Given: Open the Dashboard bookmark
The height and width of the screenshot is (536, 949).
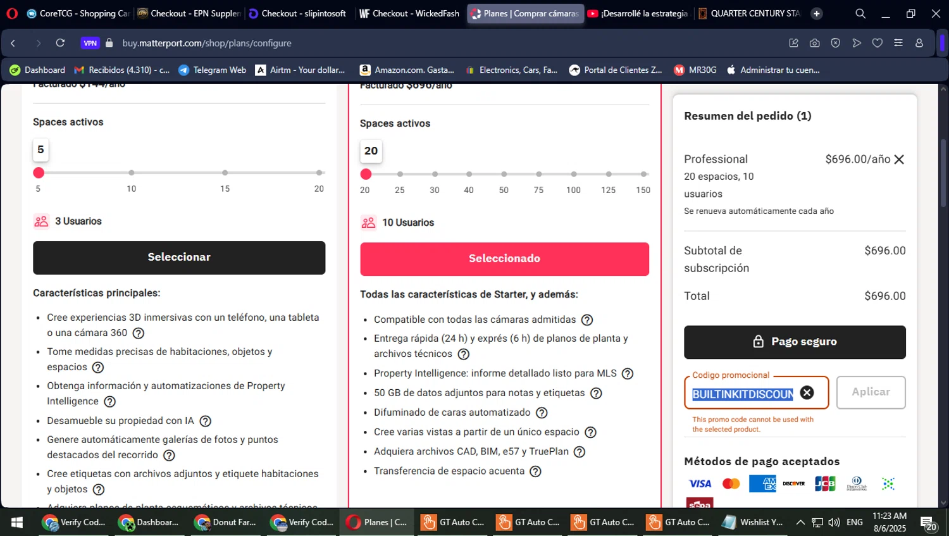Looking at the screenshot, I should pos(37,70).
